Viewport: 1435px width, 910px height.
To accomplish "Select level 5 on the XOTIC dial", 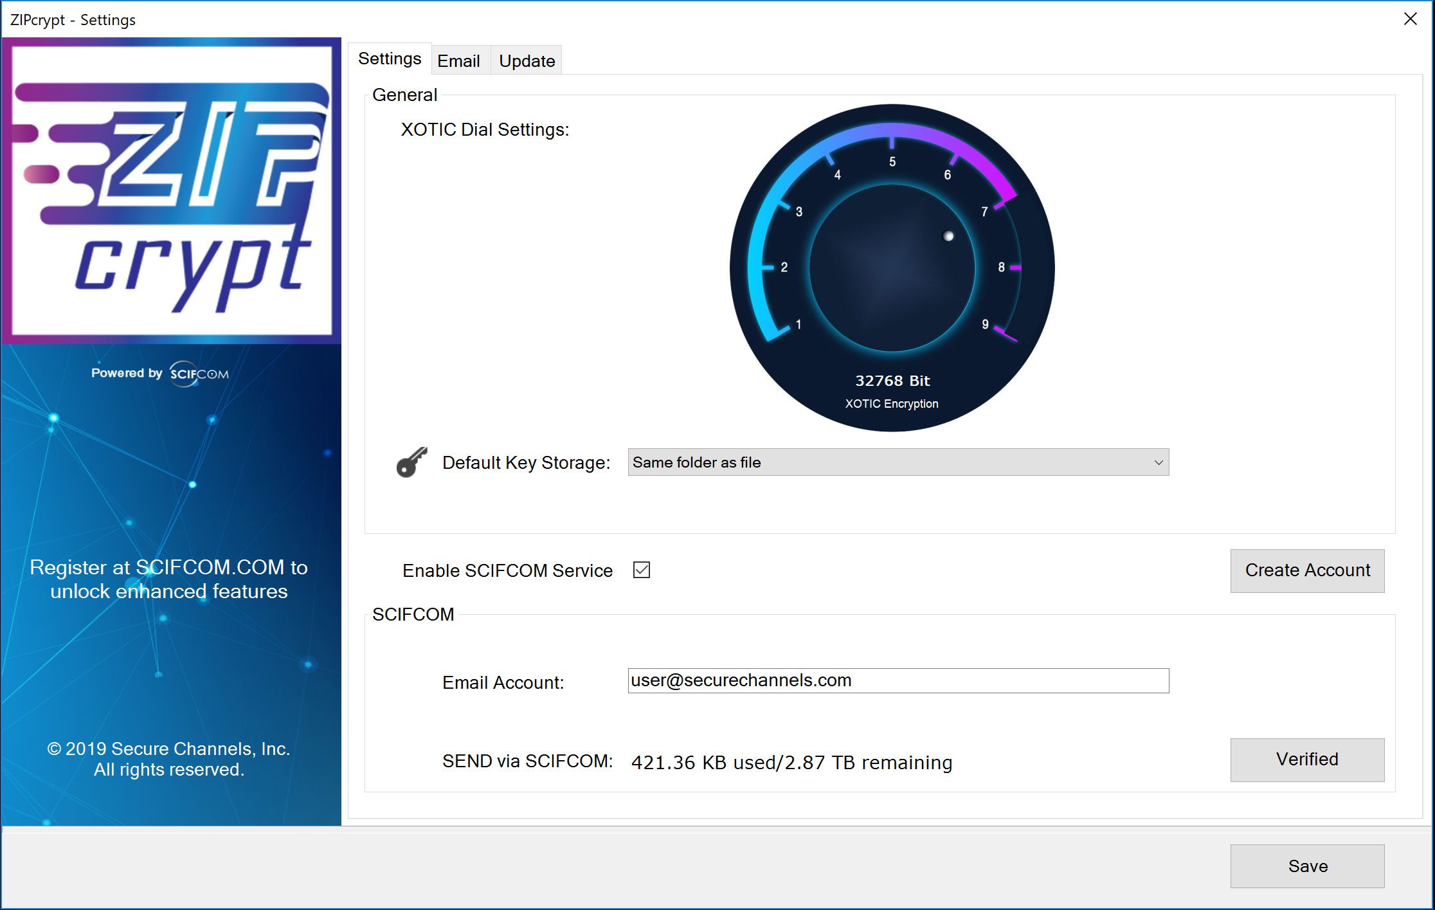I will 892,161.
